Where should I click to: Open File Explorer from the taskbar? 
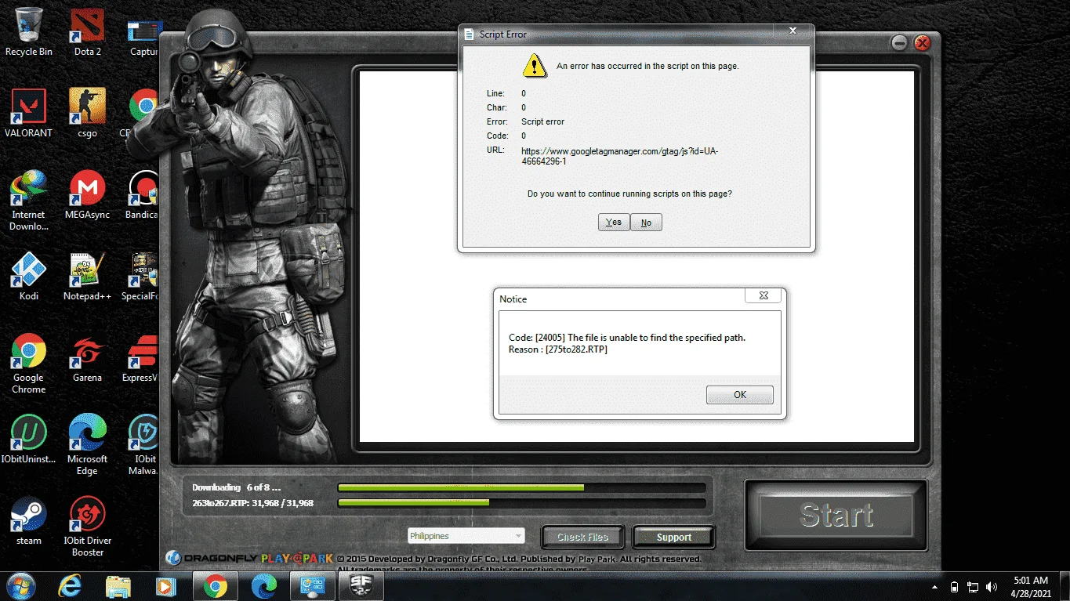pos(118,586)
